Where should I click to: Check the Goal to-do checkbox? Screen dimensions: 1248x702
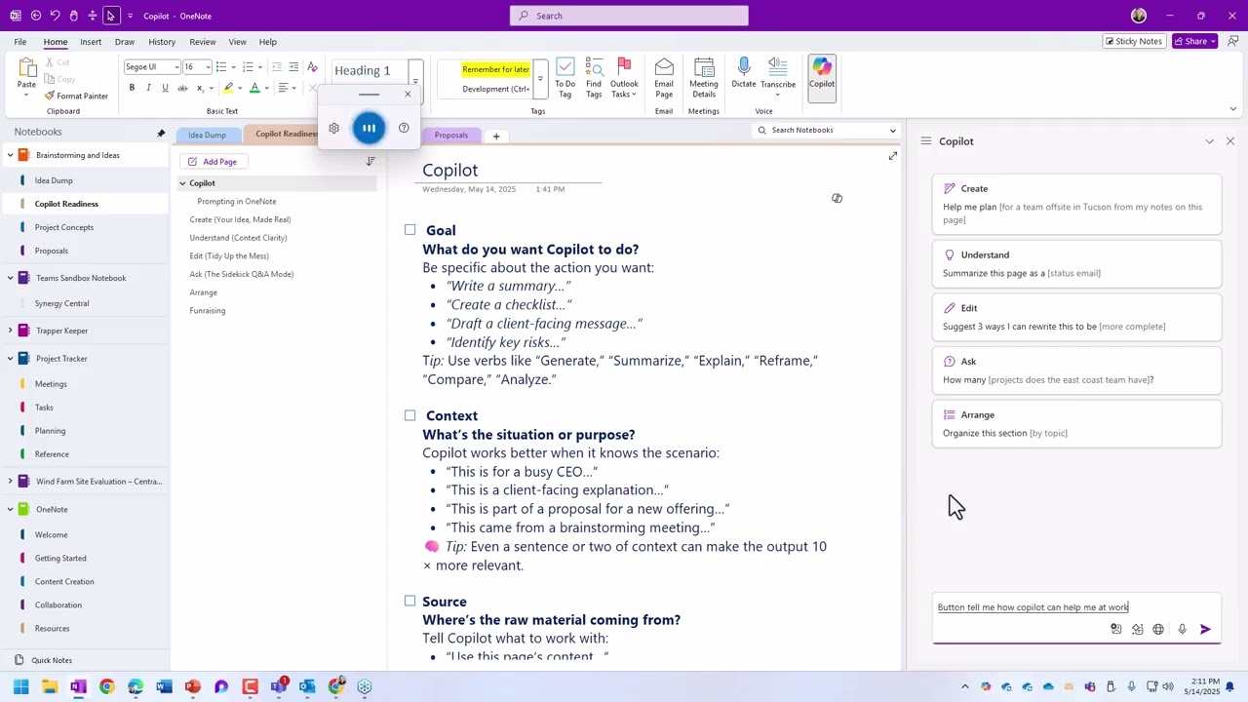(410, 230)
